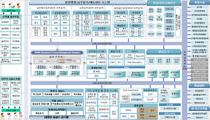Viewport: 210px width, 120px height.
Task: Click the 교무업무 DB cylinder
Action: tap(163, 73)
